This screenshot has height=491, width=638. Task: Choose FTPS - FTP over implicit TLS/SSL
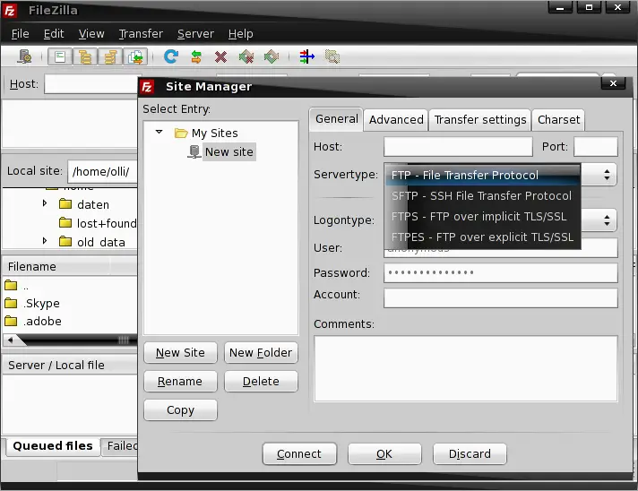[482, 217]
